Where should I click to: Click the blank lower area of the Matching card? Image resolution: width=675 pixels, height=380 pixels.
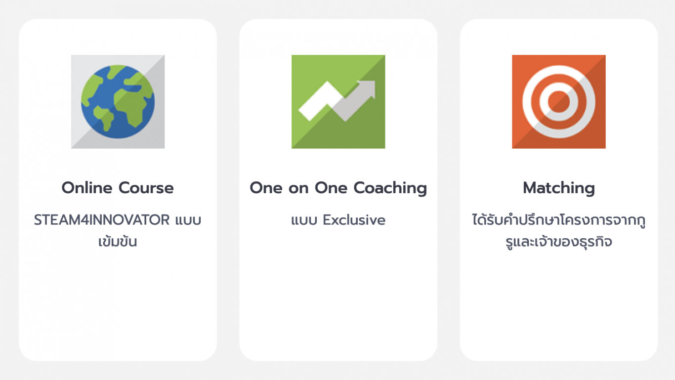click(x=558, y=306)
